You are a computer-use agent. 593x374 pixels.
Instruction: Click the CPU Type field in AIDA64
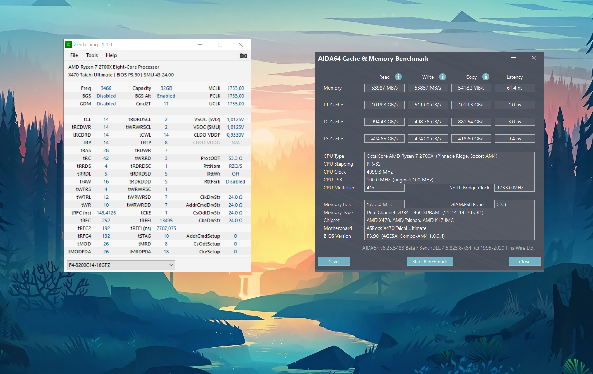449,156
